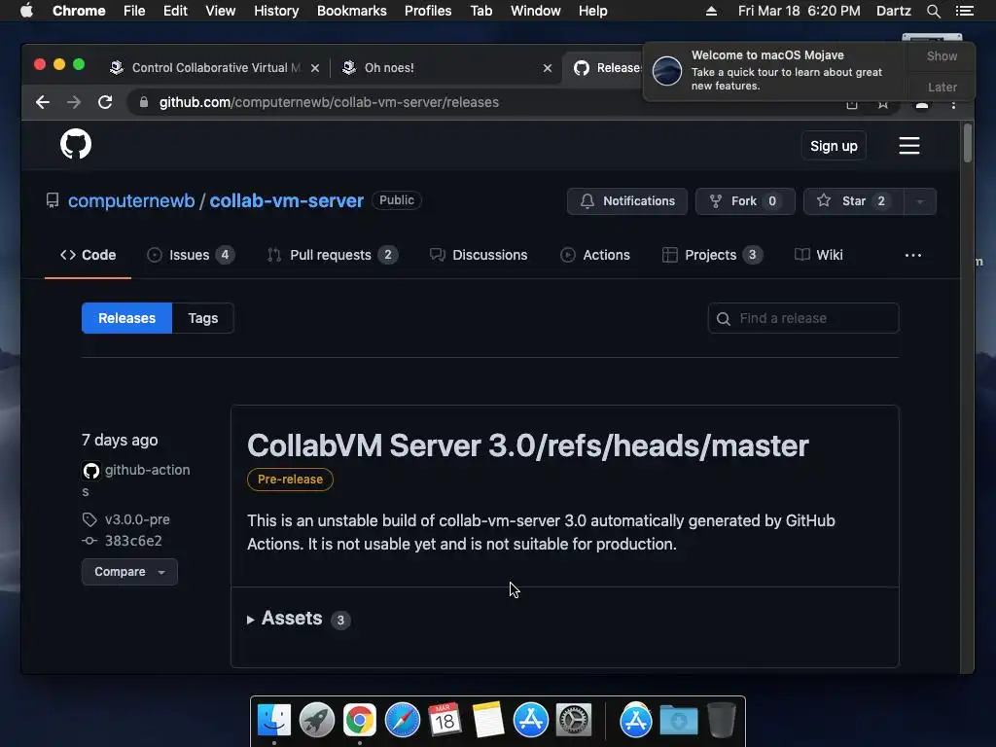Click the Chrome back arrow
This screenshot has height=747, width=996.
43,102
